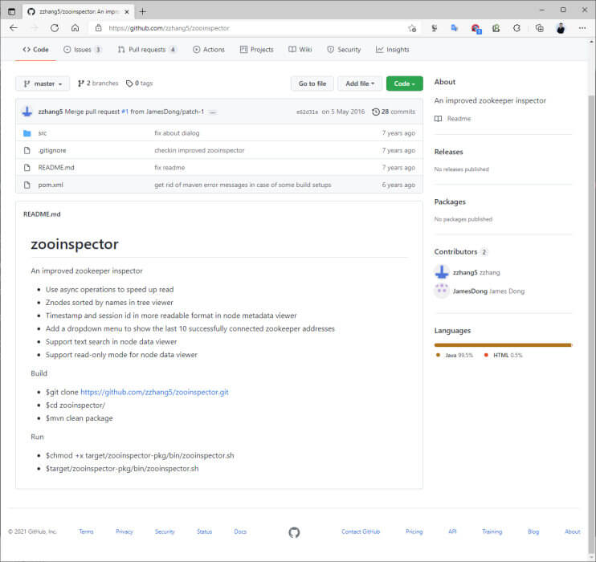Click the red extension icon with badge

coord(476,28)
